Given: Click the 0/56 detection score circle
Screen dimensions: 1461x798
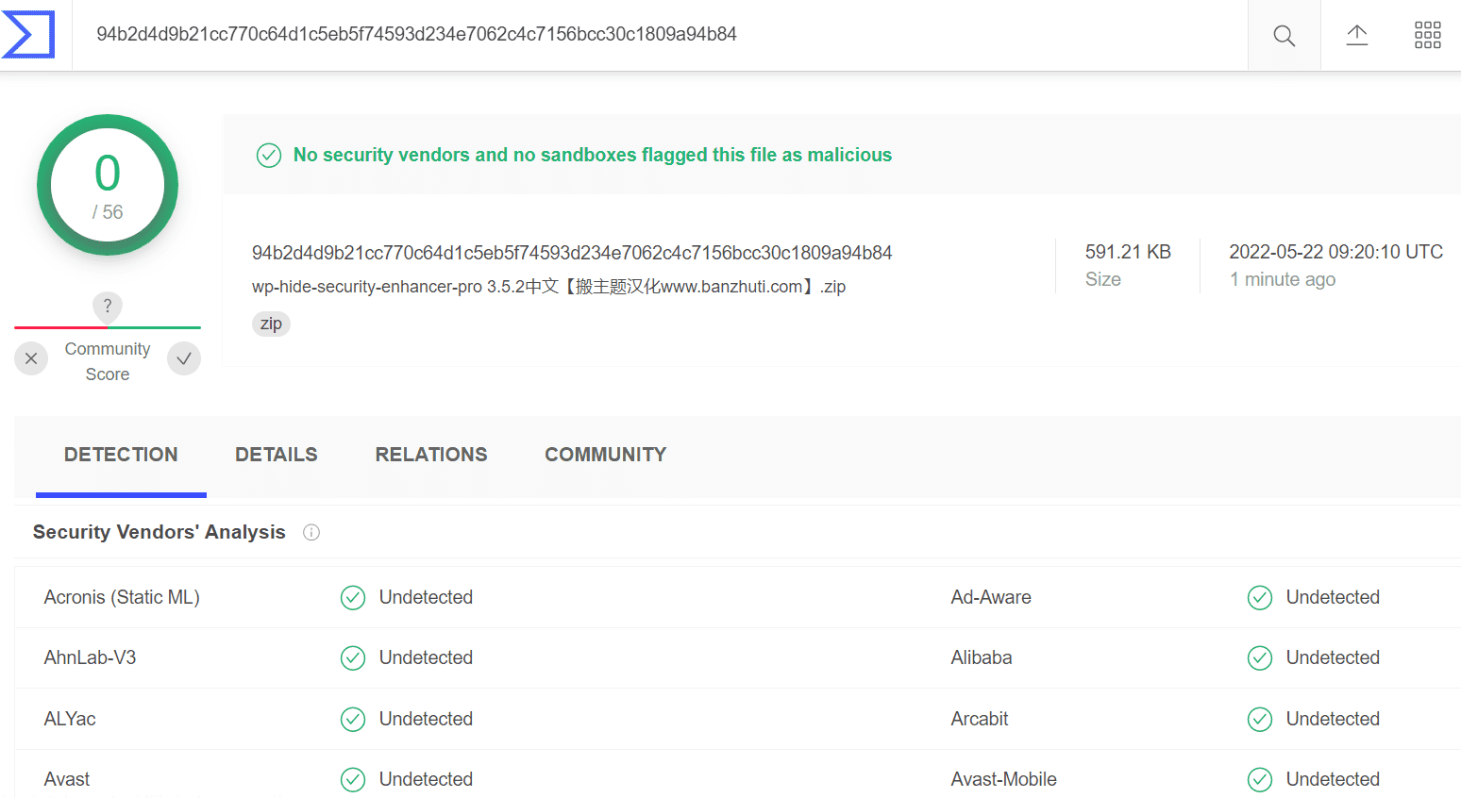Looking at the screenshot, I should 108,185.
